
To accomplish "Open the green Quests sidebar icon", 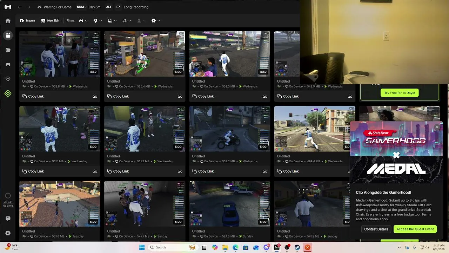I will tap(8, 93).
